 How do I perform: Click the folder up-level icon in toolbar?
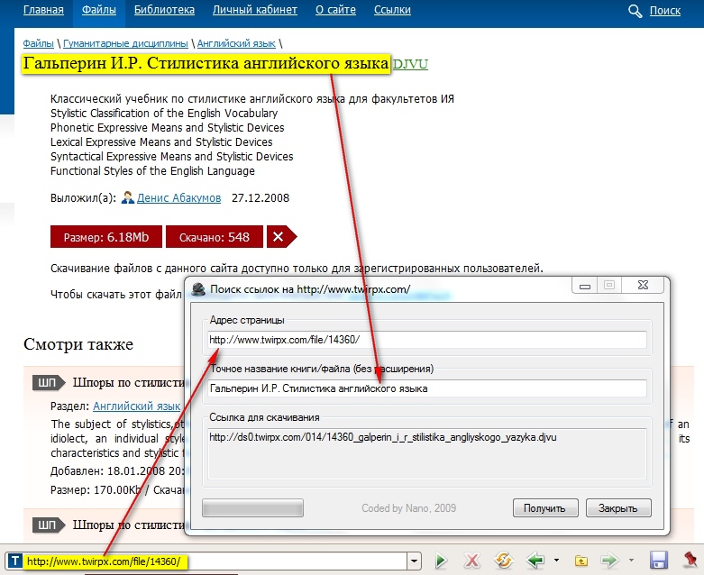tap(581, 561)
